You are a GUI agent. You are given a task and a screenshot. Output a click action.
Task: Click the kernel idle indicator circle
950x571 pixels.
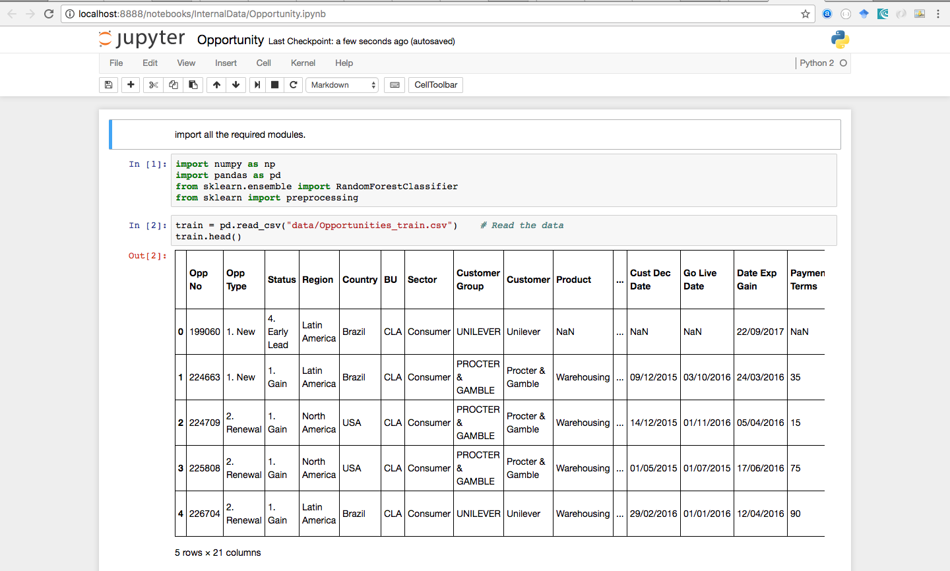pos(843,63)
